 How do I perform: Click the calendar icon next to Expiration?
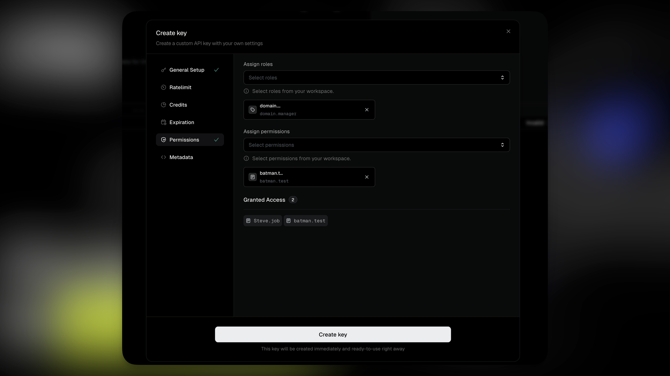163,122
